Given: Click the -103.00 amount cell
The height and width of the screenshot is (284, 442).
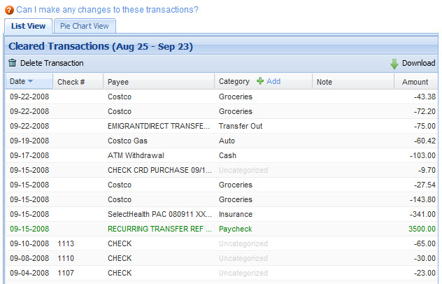Looking at the screenshot, I should point(422,155).
